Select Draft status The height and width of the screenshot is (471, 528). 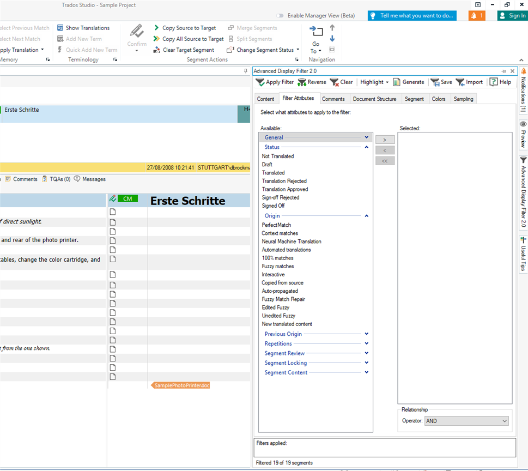(267, 165)
